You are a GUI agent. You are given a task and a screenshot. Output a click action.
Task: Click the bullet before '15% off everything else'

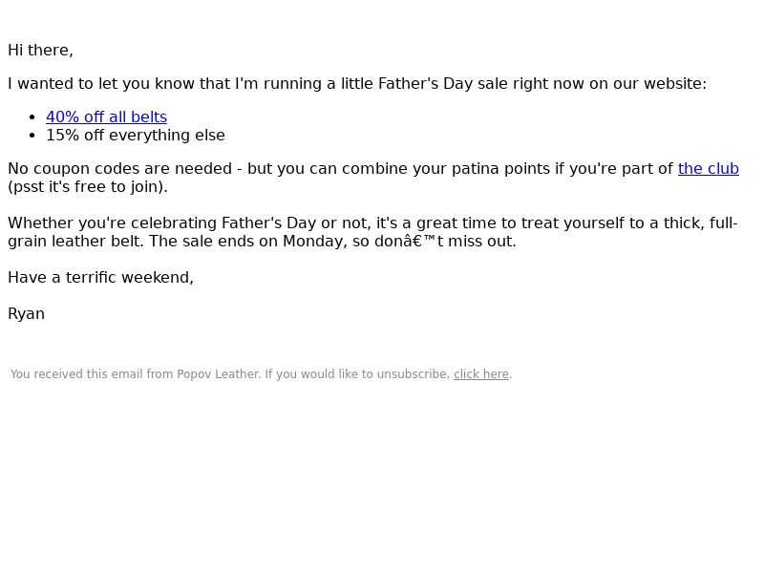point(32,136)
